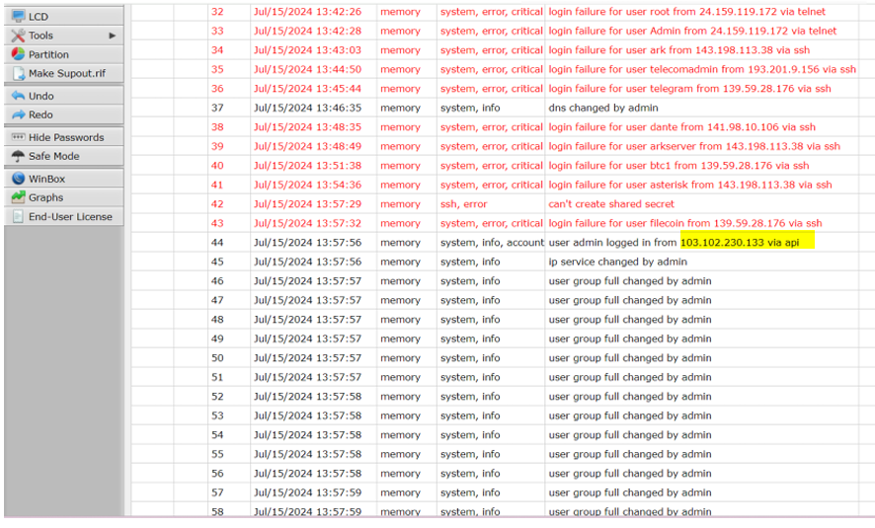This screenshot has width=875, height=528.
Task: Select the btc1 login failure message
Action: [678, 165]
